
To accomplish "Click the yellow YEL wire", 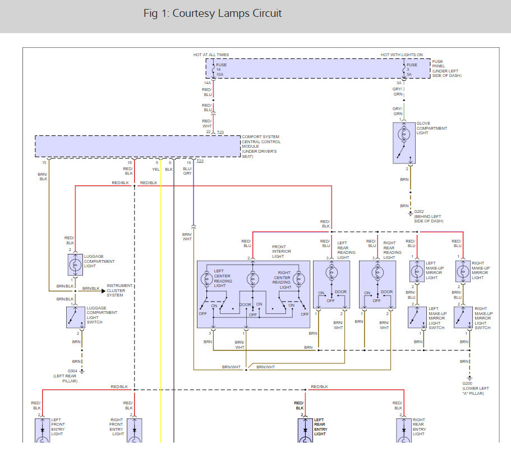I will [x=160, y=300].
